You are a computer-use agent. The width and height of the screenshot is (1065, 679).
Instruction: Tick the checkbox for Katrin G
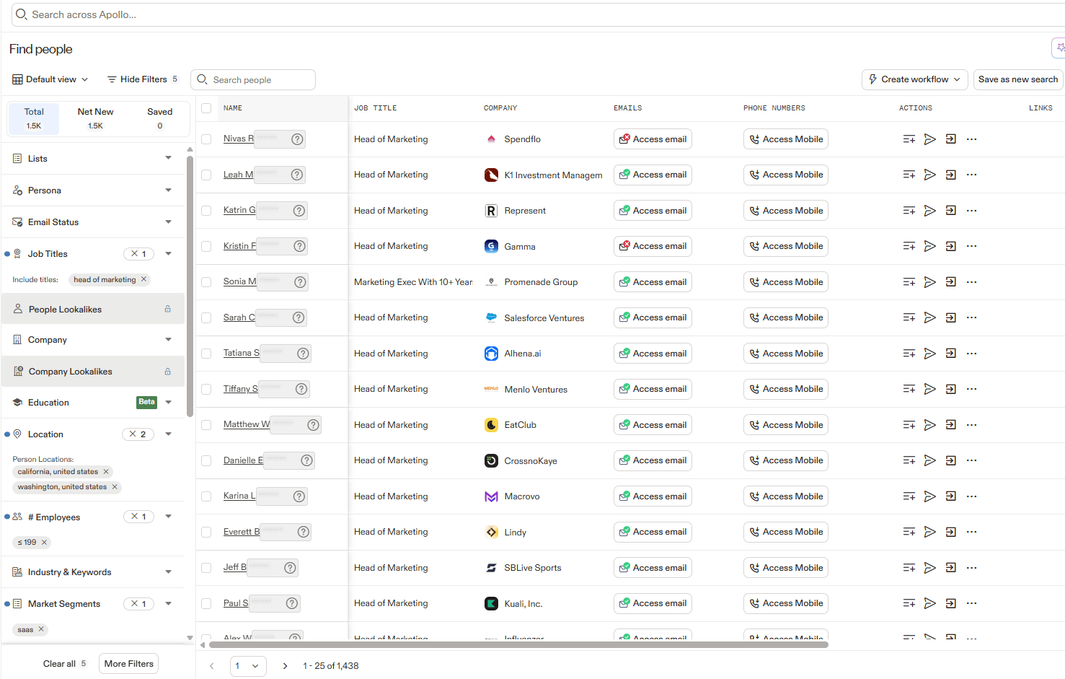(x=206, y=211)
